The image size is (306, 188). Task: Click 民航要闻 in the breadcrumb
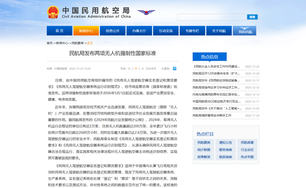(x=78, y=43)
